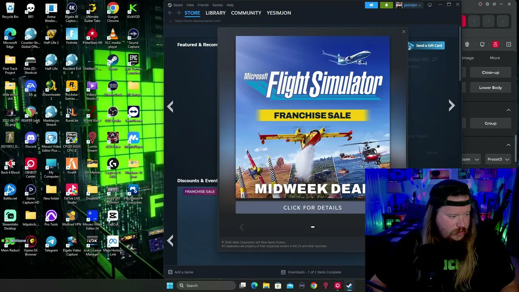The width and height of the screenshot is (519, 292).
Task: Click the Steam icon on the taskbar
Action: (349, 286)
